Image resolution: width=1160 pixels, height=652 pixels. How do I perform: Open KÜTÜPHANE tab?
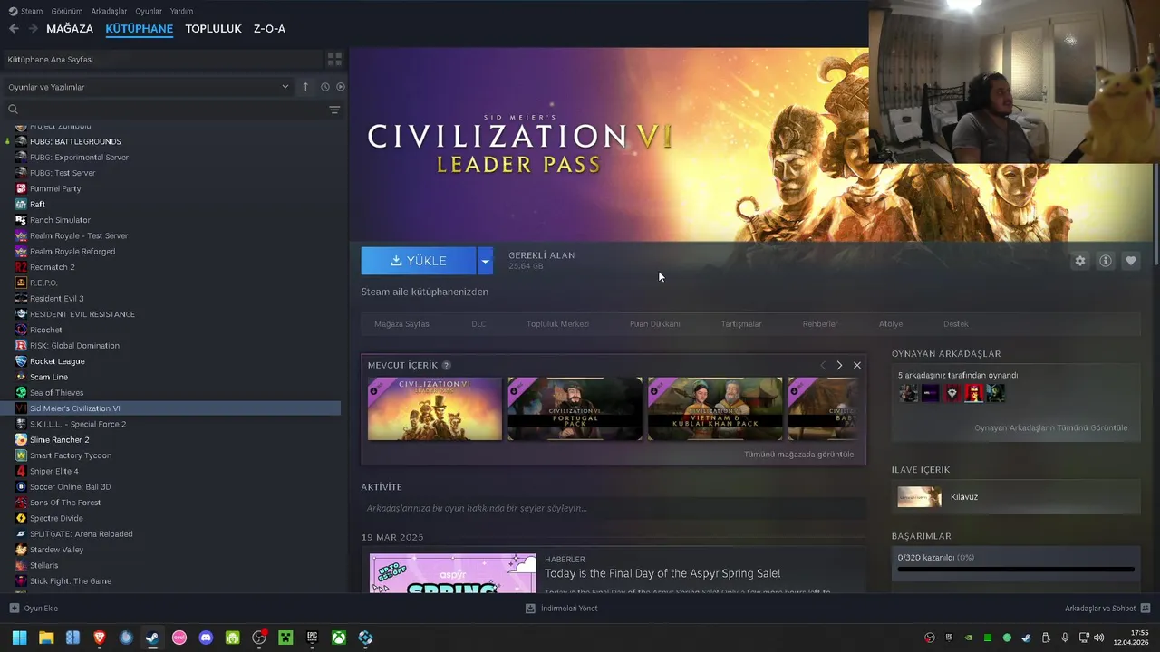(139, 29)
